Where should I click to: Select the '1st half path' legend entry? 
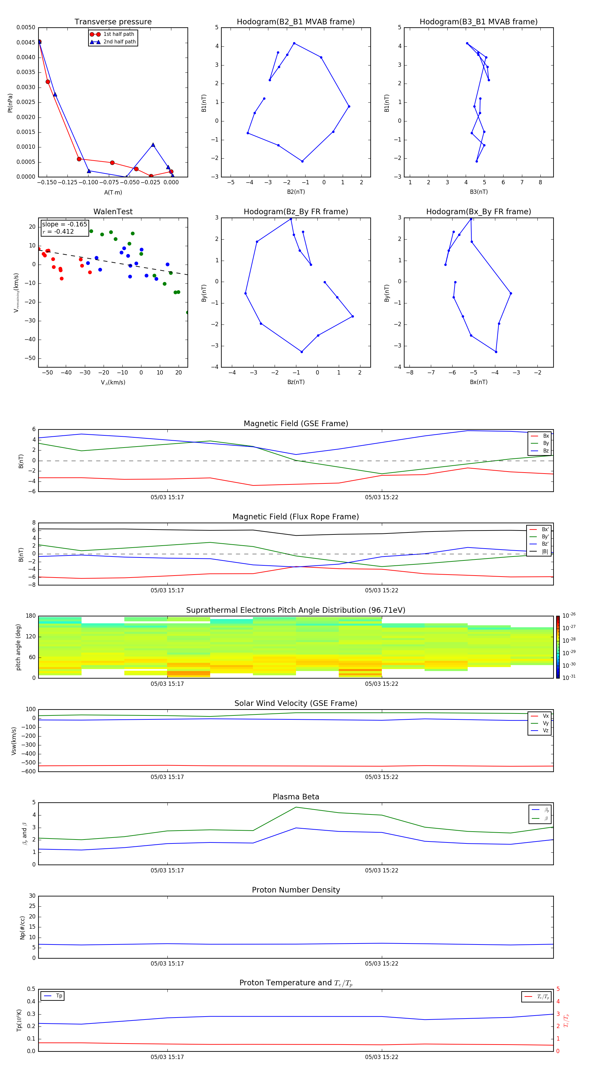coord(112,34)
